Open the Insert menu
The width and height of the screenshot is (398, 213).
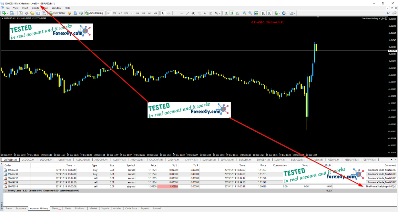pyautogui.click(x=25, y=8)
